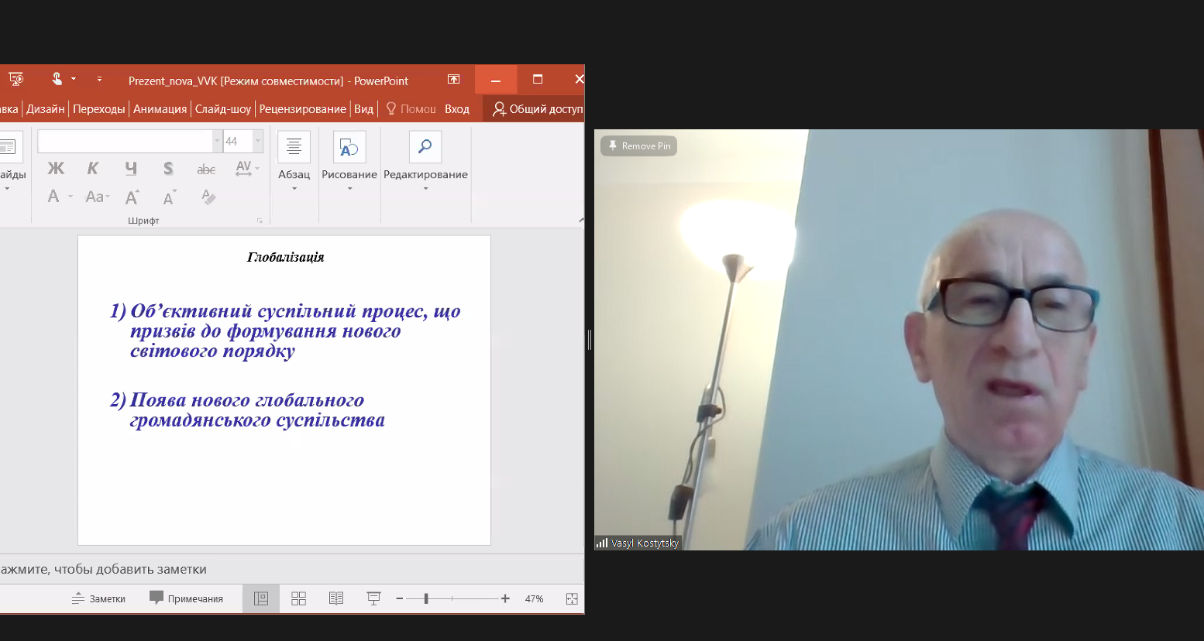1204x641 pixels.
Task: Toggle bold formatting (Ж) button
Action: point(56,169)
